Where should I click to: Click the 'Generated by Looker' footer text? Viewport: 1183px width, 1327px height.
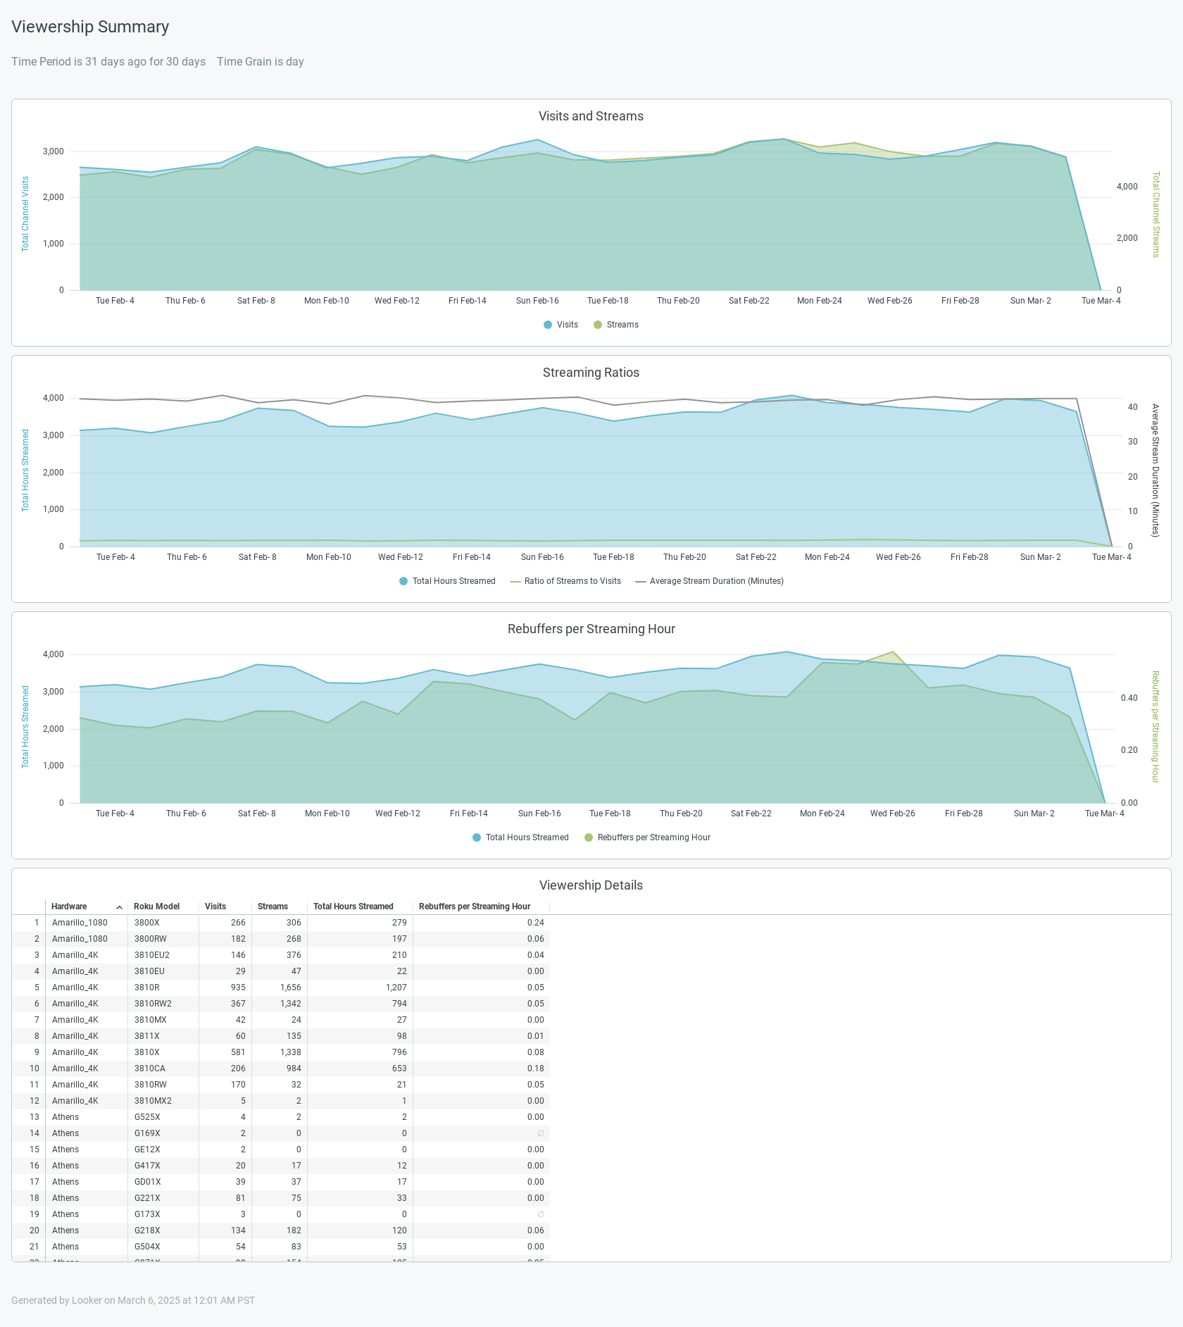click(133, 1300)
